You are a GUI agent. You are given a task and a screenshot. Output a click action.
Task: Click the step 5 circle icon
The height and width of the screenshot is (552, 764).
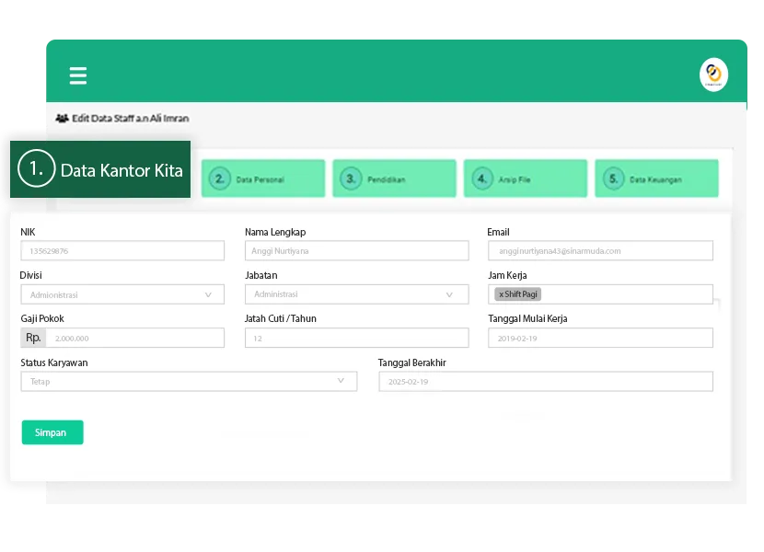click(613, 178)
